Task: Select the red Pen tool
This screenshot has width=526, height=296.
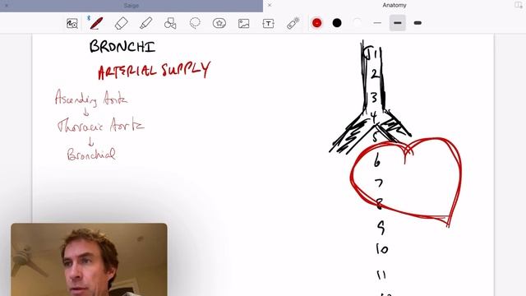Action: click(96, 23)
